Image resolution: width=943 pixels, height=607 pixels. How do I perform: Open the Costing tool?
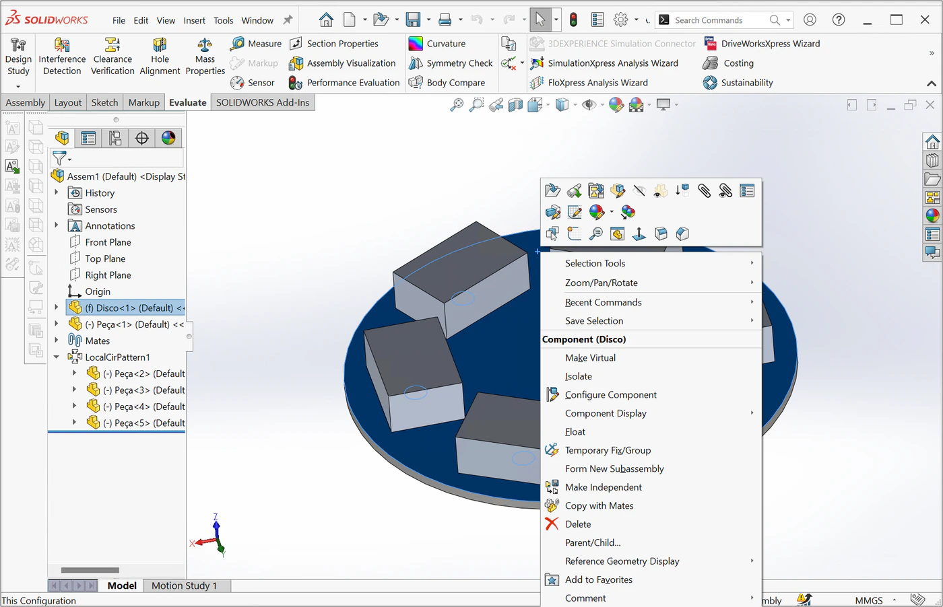point(729,63)
